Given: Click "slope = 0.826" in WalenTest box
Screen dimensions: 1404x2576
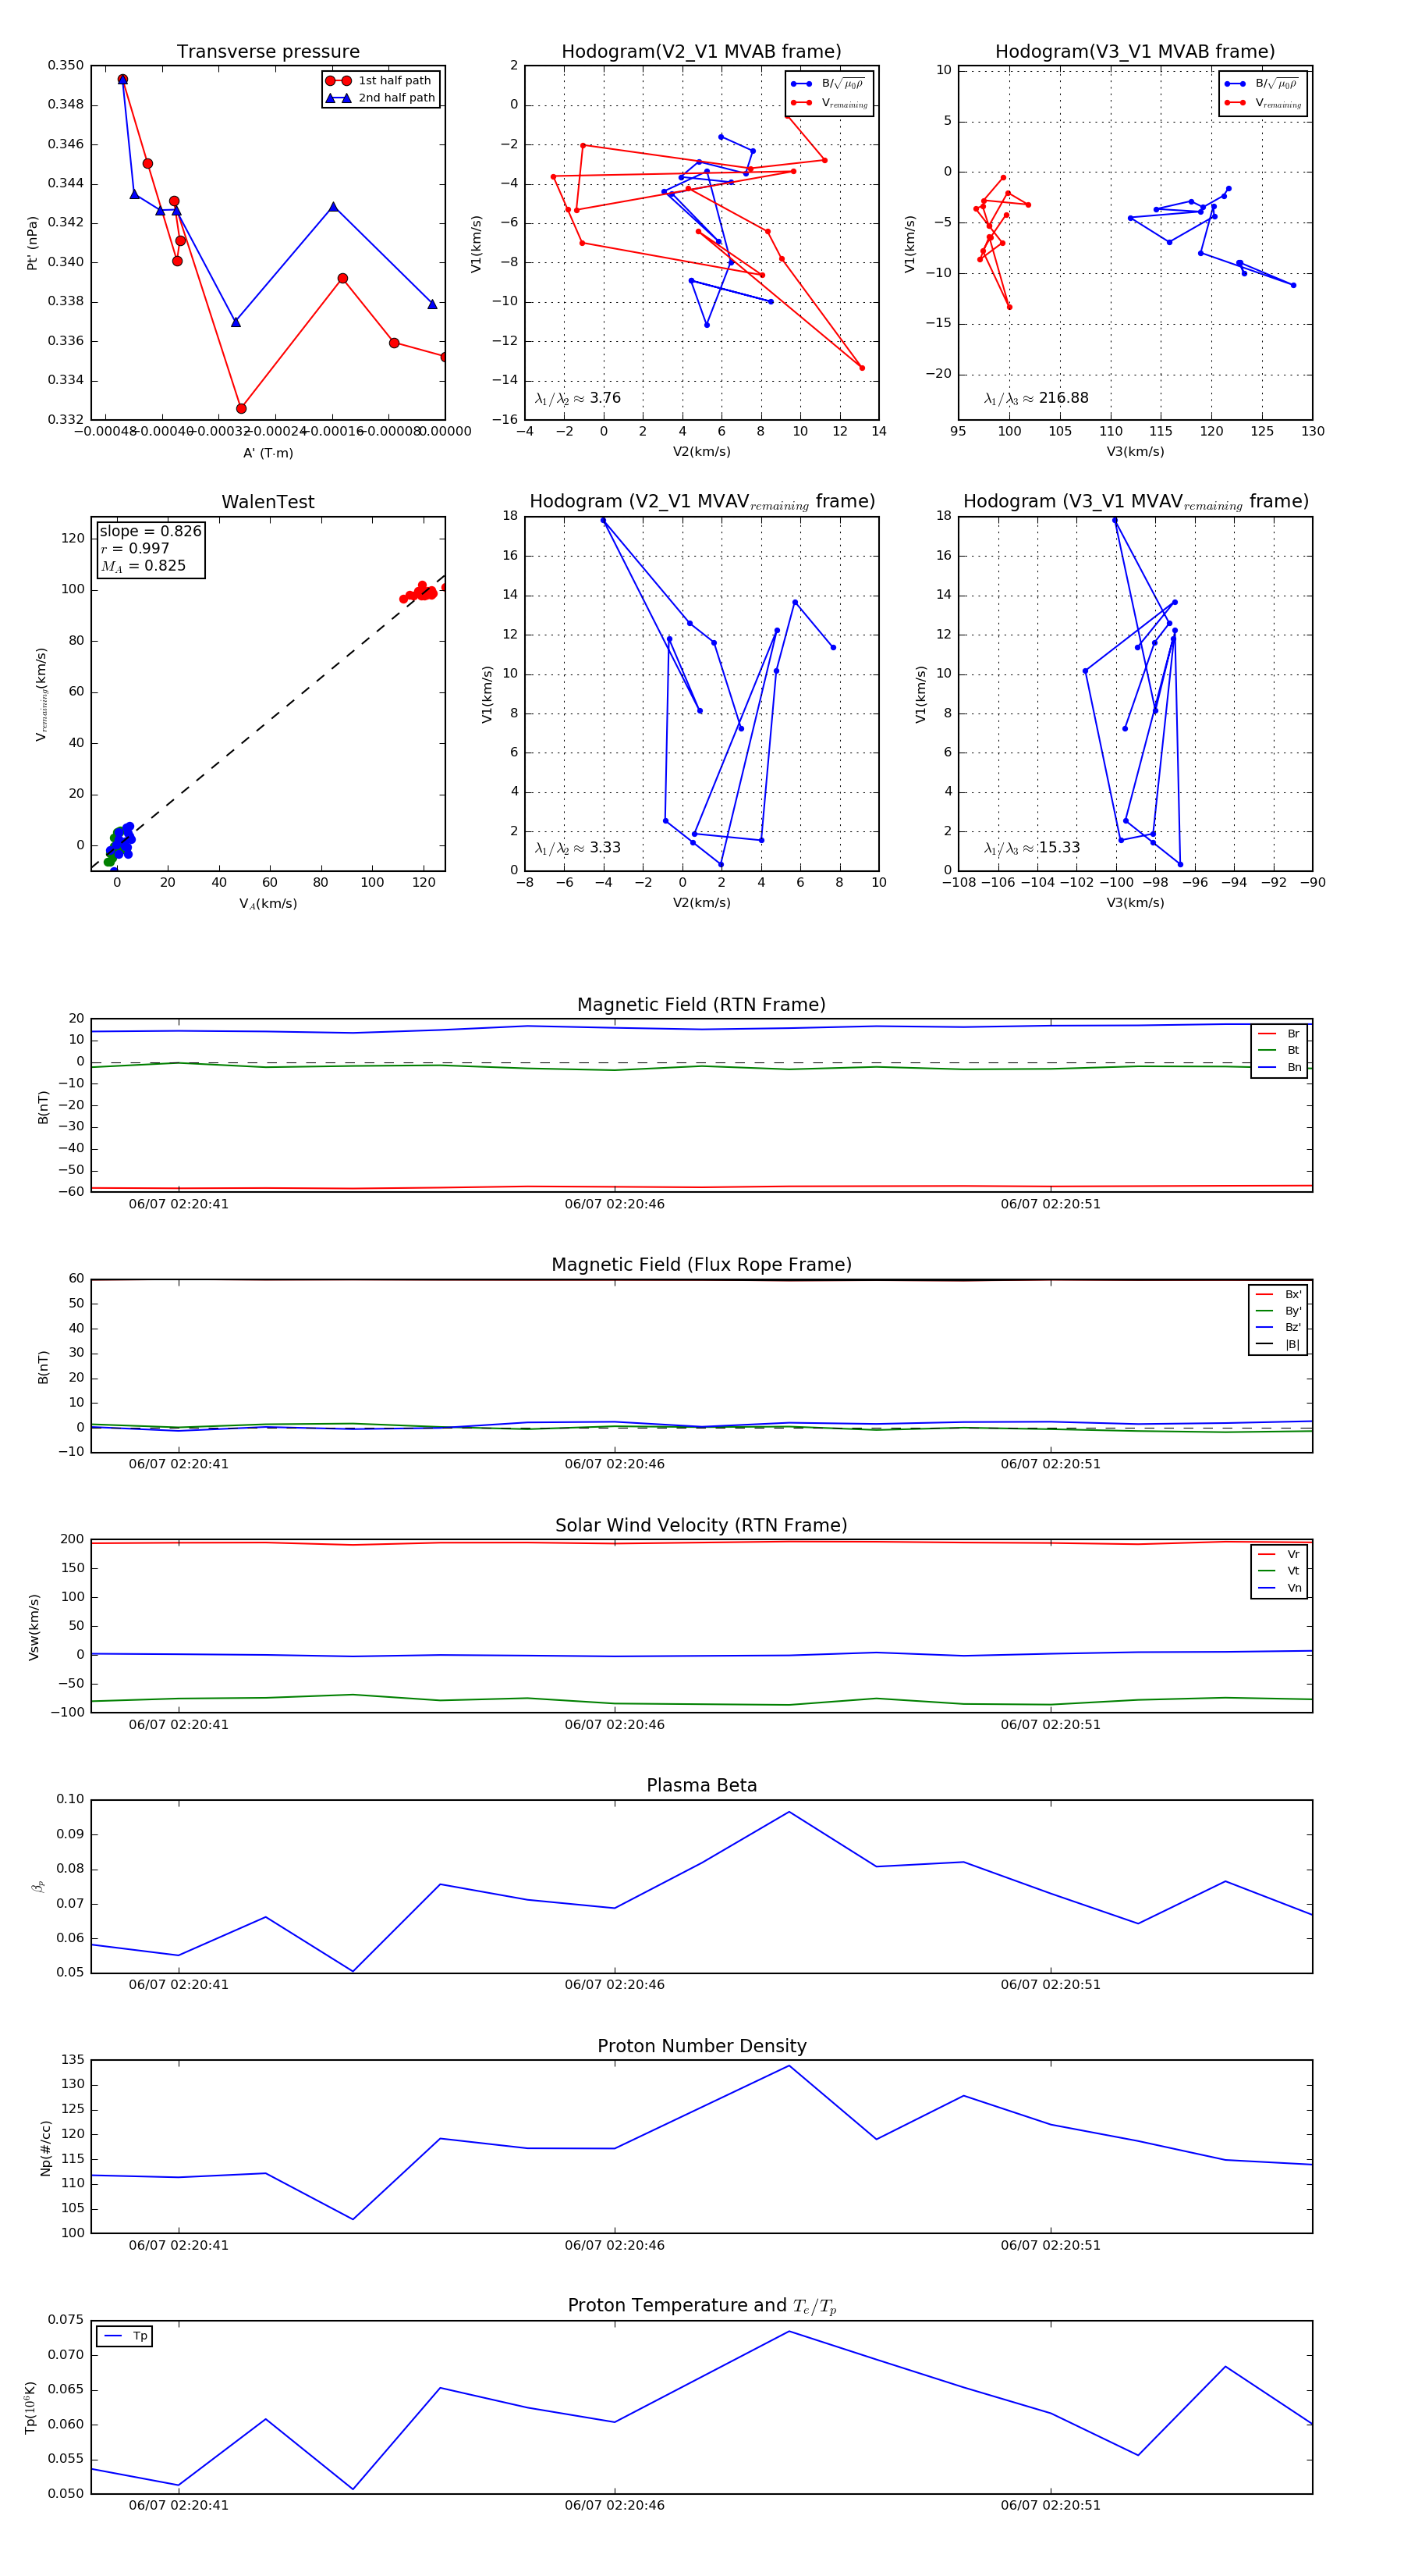Looking at the screenshot, I should click(x=150, y=531).
